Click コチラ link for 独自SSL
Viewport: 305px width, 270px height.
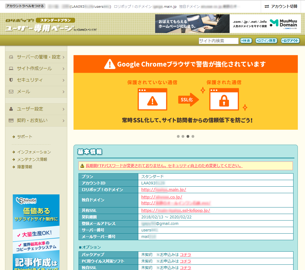(x=185, y=268)
